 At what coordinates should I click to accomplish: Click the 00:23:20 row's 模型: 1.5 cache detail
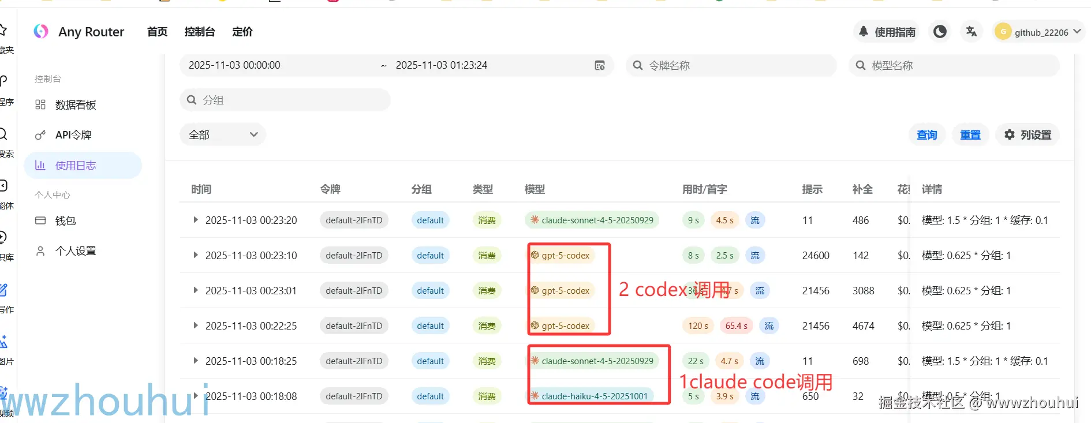[x=985, y=220]
